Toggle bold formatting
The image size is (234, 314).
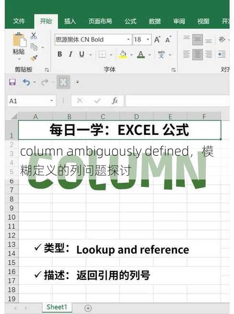point(60,54)
